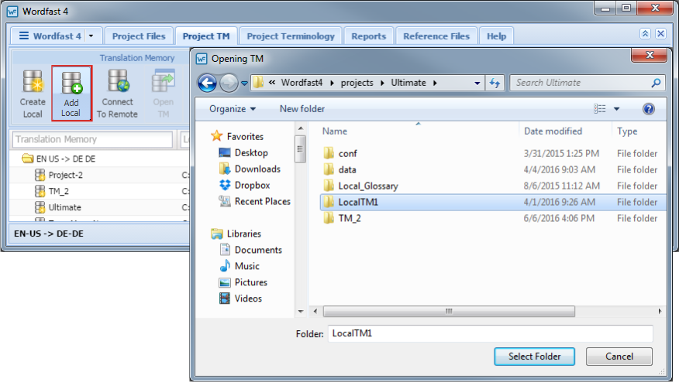Open the Wordfast 4 hamburger menu
The width and height of the screenshot is (679, 382).
24,36
